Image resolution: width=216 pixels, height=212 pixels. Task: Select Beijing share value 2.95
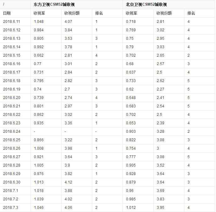tap(161, 39)
